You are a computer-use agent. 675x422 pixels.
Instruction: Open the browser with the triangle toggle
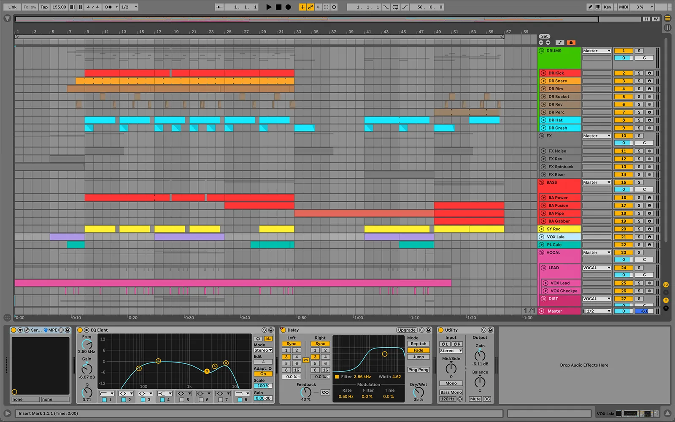pyautogui.click(x=7, y=19)
